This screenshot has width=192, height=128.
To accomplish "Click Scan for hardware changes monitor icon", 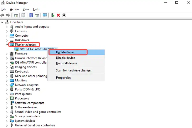I will pyautogui.click(x=45, y=15).
